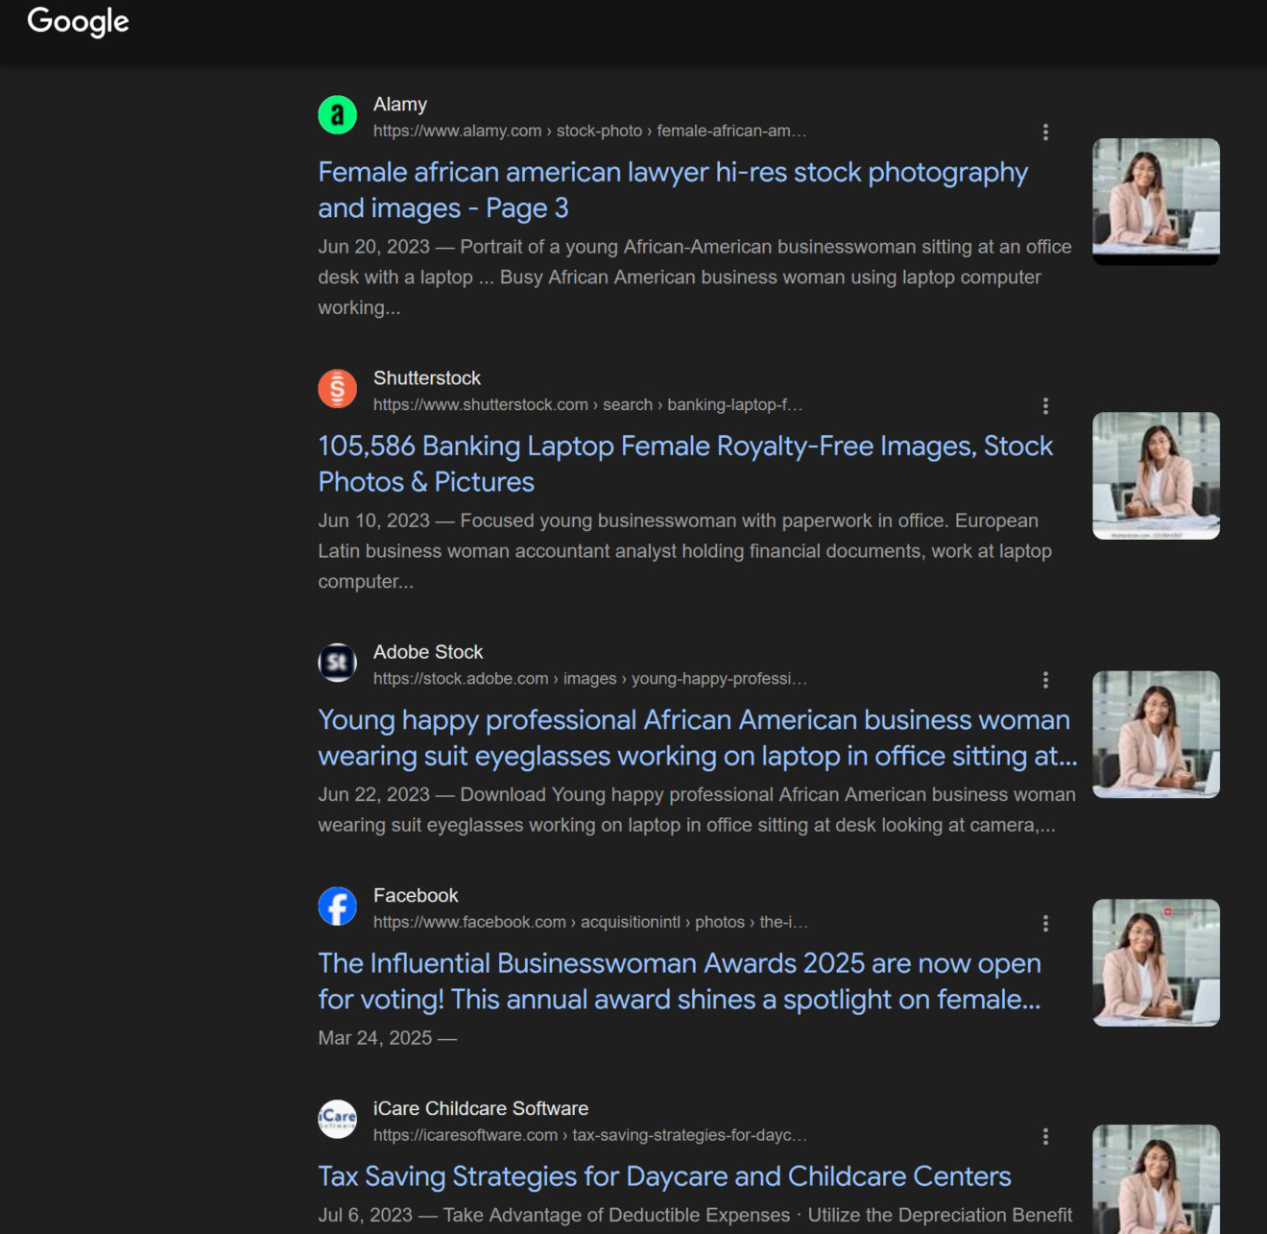This screenshot has width=1267, height=1234.
Task: Click the Adobe Stock result thumbnail image
Action: pos(1156,735)
